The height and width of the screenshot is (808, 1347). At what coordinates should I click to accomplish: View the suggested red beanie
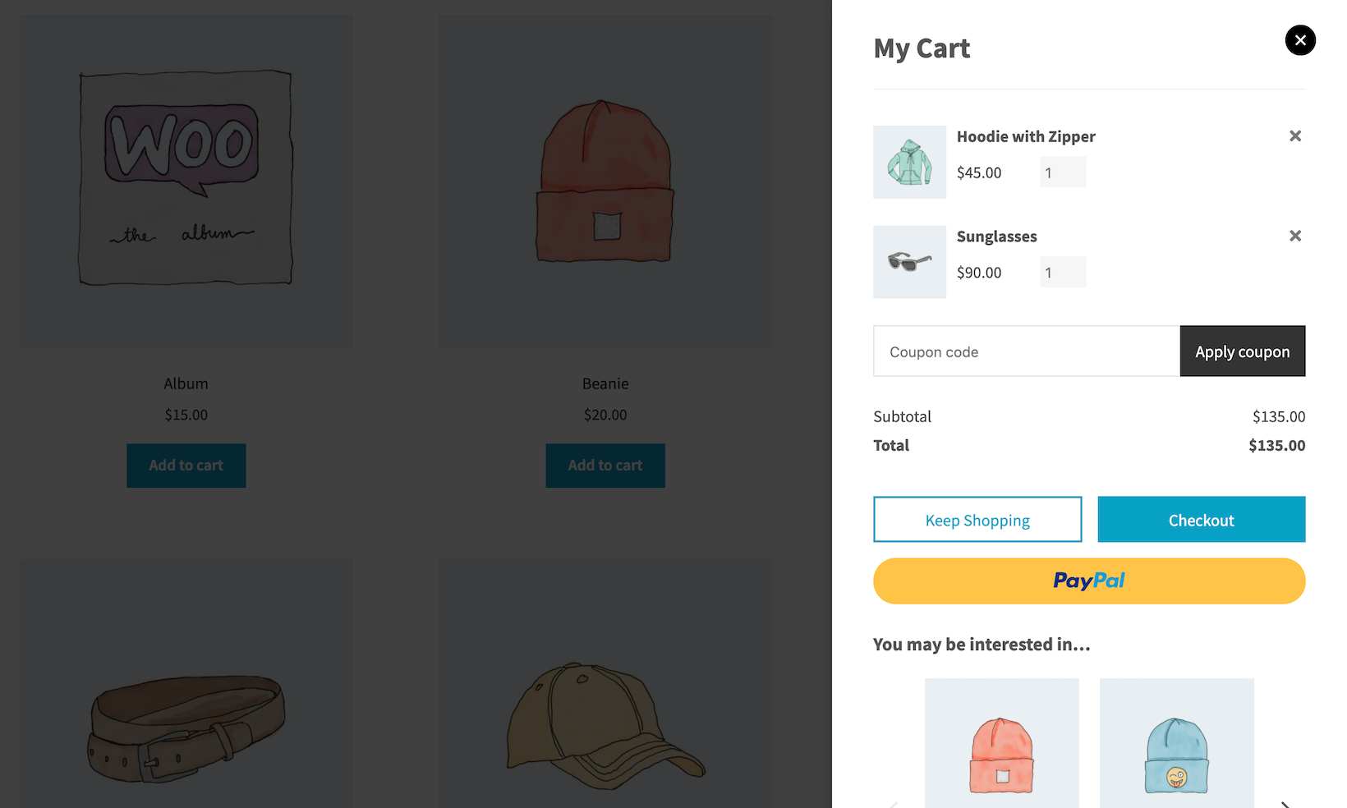(x=1002, y=743)
